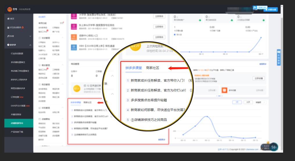
Task: Collapse the 商品管理 section arrow
Action: [63, 84]
